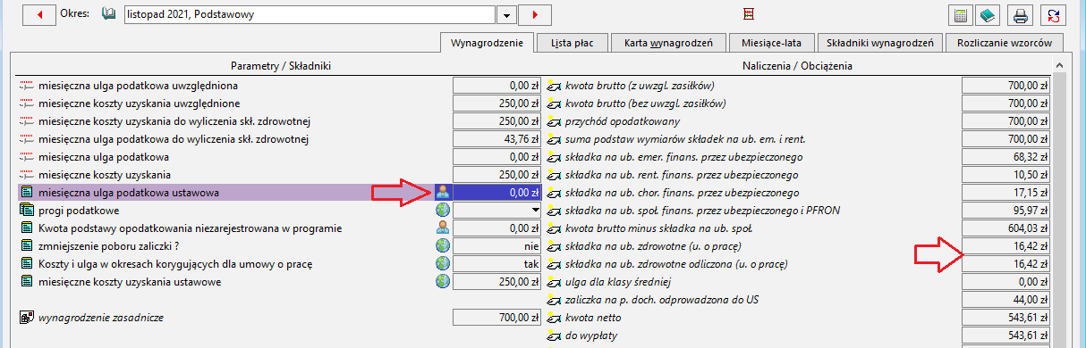Click globe icon next to progi podatkowe
Image resolution: width=1086 pixels, height=348 pixels.
tap(441, 210)
